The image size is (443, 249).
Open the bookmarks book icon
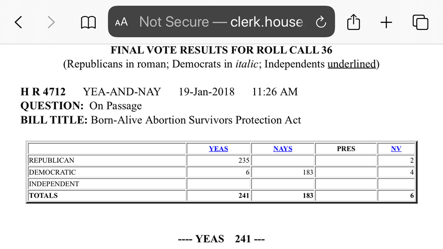click(x=88, y=22)
